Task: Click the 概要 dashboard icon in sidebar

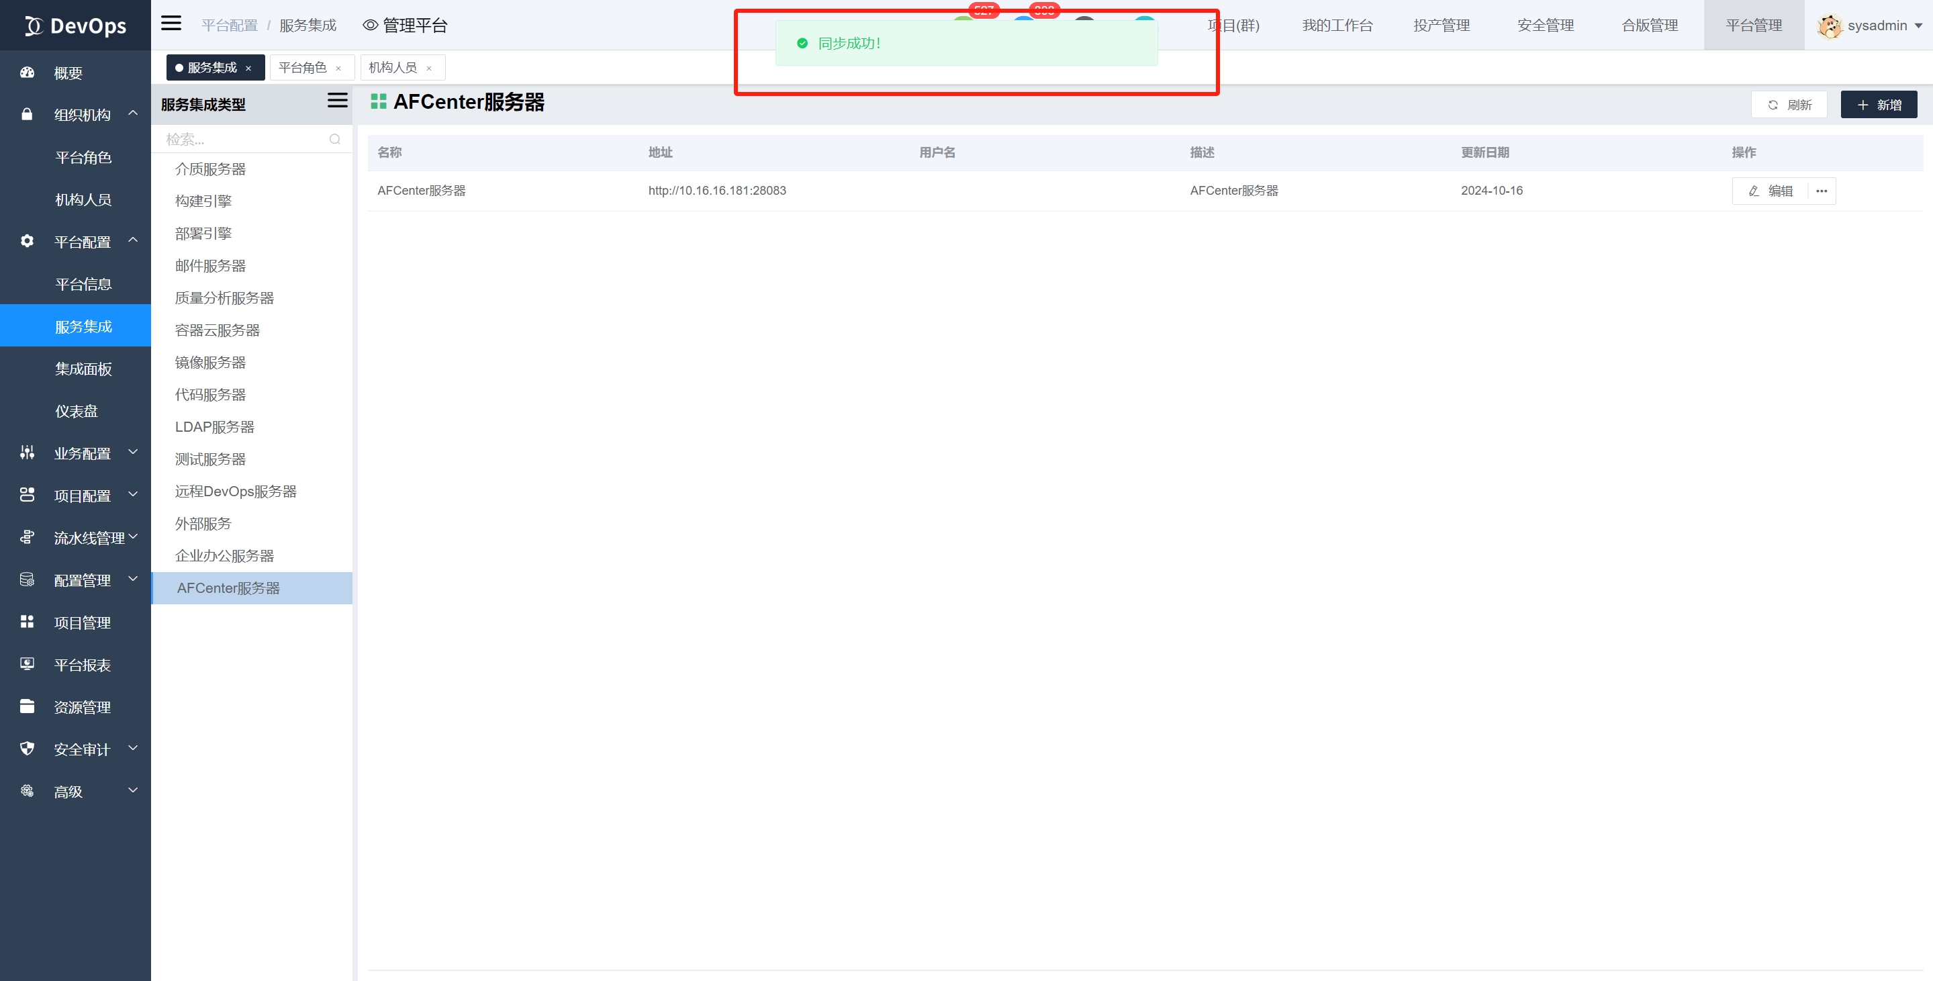Action: click(x=27, y=73)
